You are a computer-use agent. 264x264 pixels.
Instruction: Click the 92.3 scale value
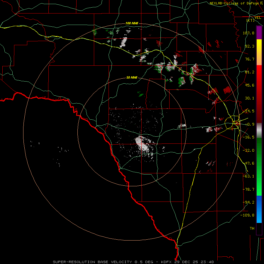250,46
